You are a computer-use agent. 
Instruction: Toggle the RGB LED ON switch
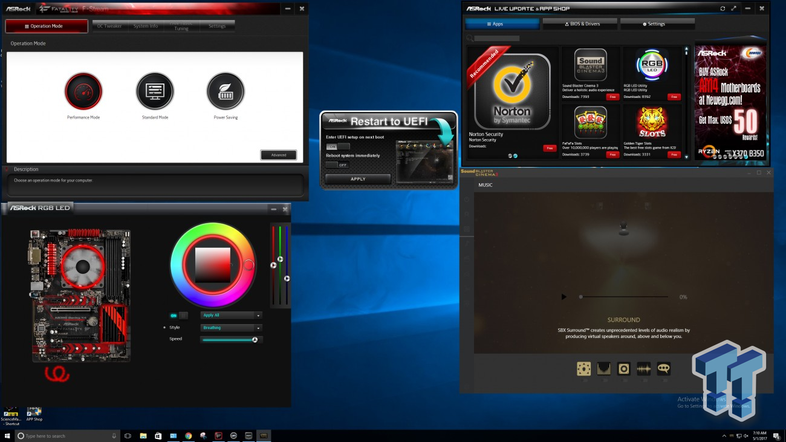click(x=178, y=316)
